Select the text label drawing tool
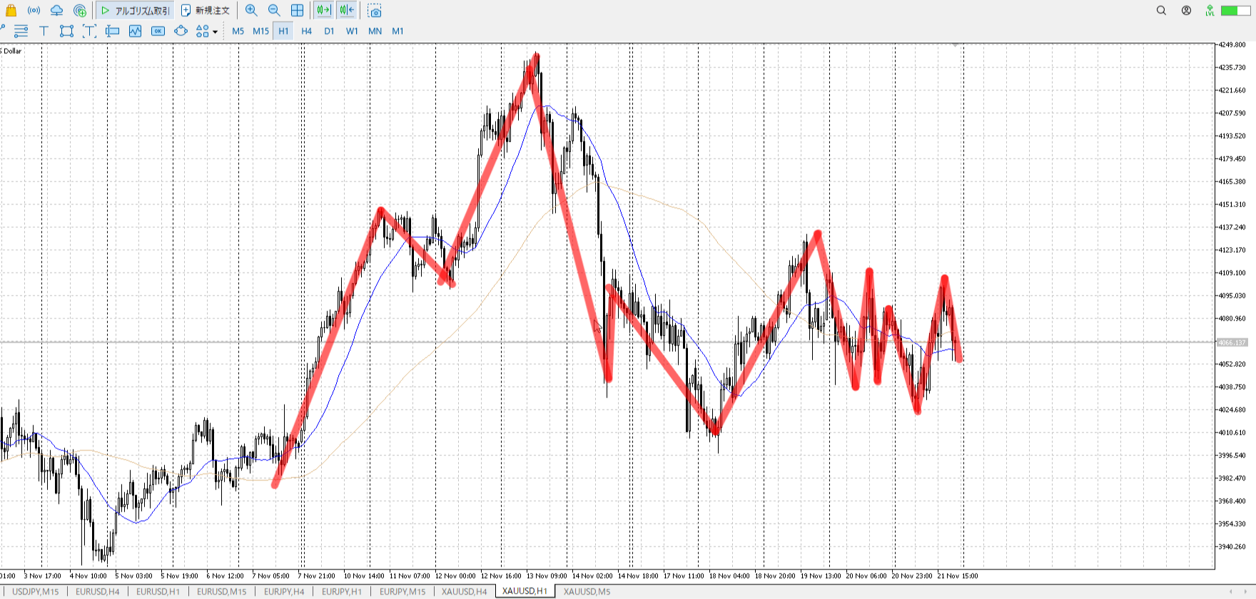The height and width of the screenshot is (599, 1256). click(x=44, y=31)
